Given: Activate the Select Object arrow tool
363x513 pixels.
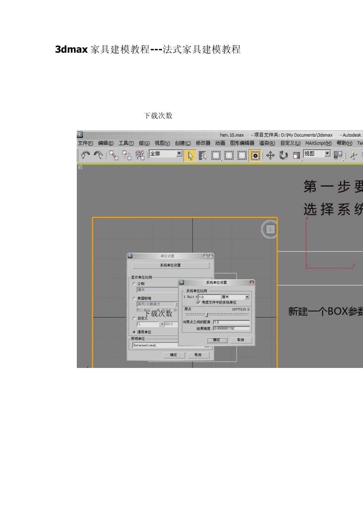Looking at the screenshot, I should click(190, 155).
